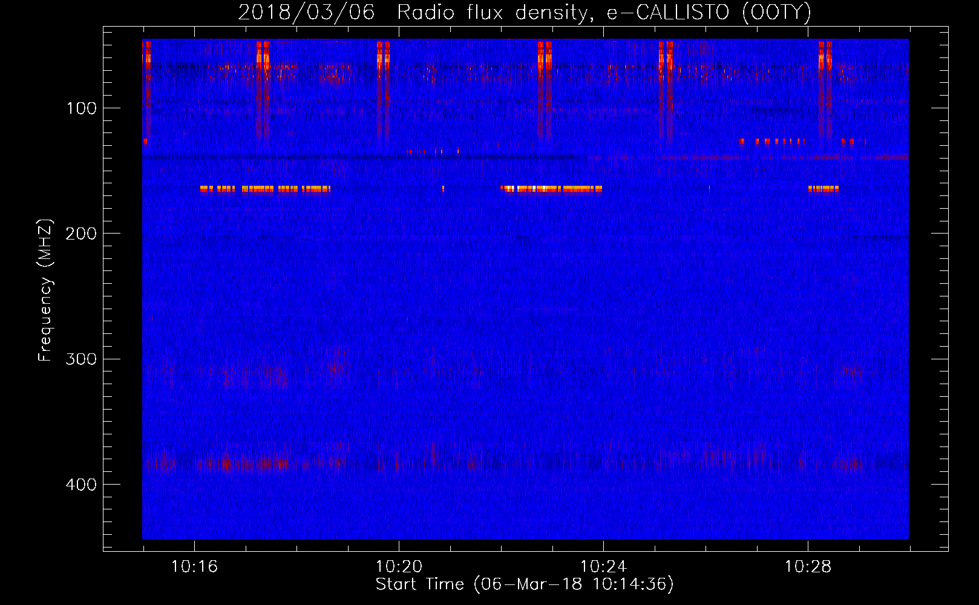Click the '10:24' time tick label

(603, 567)
